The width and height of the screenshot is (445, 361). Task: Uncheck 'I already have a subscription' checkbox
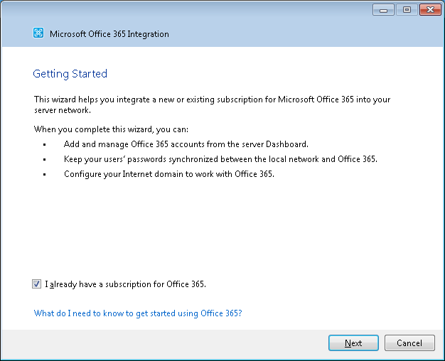click(x=36, y=284)
